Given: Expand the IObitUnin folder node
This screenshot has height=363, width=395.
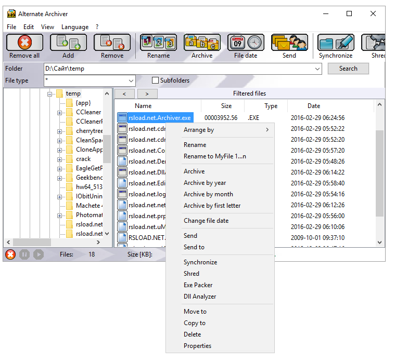Looking at the screenshot, I should [59, 197].
